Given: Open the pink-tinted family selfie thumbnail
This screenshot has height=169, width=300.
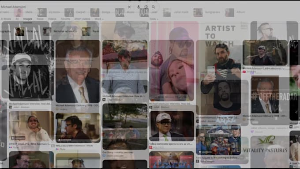Looking at the screenshot, I should click(172, 71).
